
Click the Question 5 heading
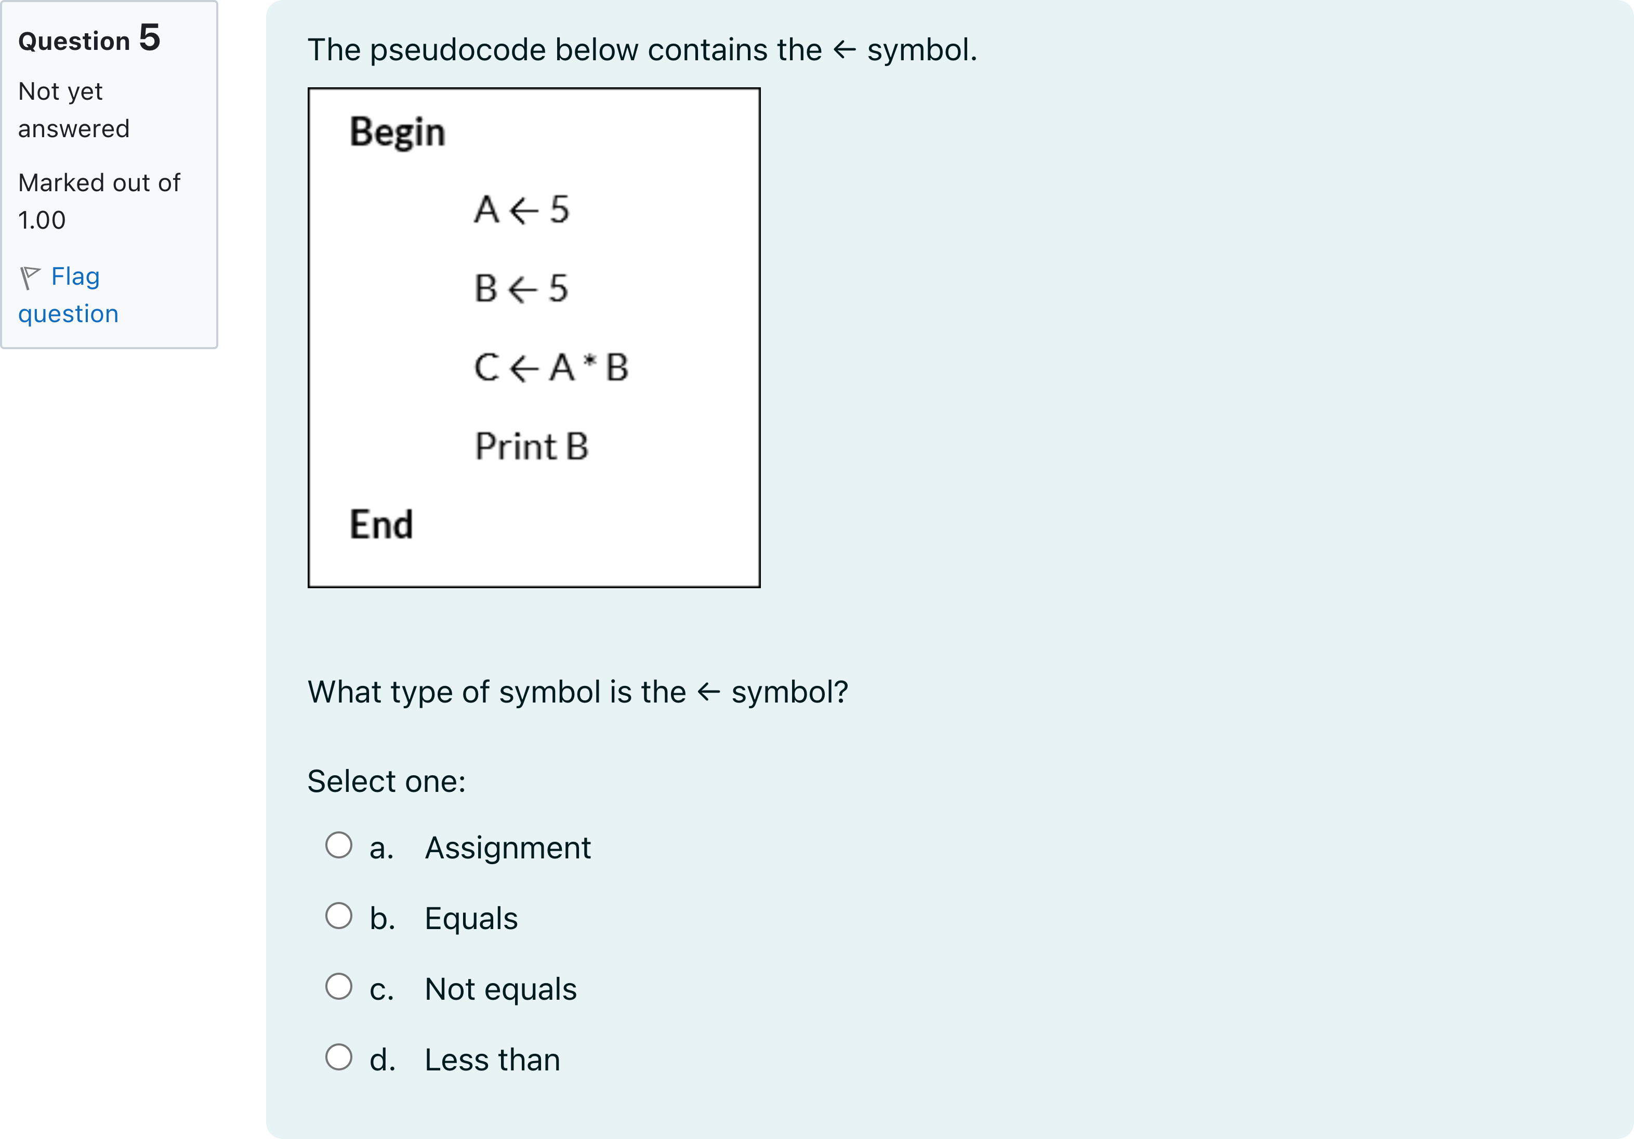coord(89,38)
